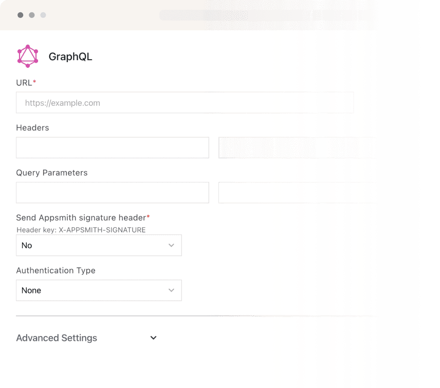Click the green traffic light dot
The image size is (440, 388).
coord(43,15)
